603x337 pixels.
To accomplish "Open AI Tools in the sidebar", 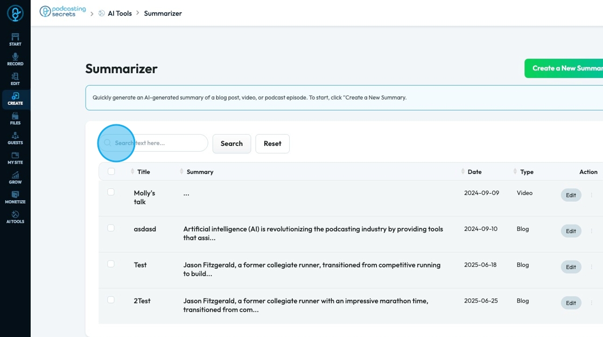I will 15,216.
